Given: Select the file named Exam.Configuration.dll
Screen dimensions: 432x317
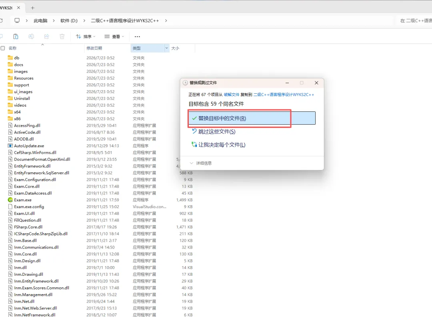Looking at the screenshot, I should (35, 180).
